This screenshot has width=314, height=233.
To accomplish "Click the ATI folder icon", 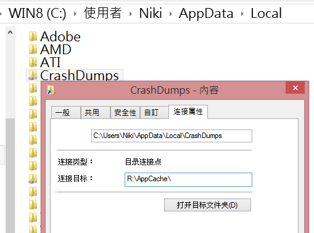I will 33,62.
